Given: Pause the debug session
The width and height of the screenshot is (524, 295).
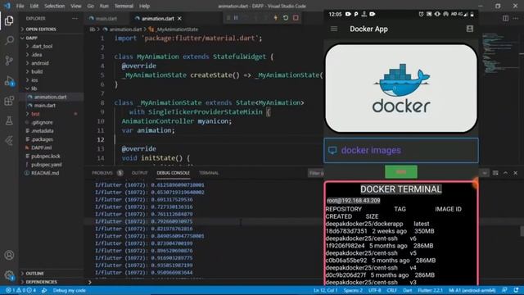Looking at the screenshot, I should click(236, 18).
